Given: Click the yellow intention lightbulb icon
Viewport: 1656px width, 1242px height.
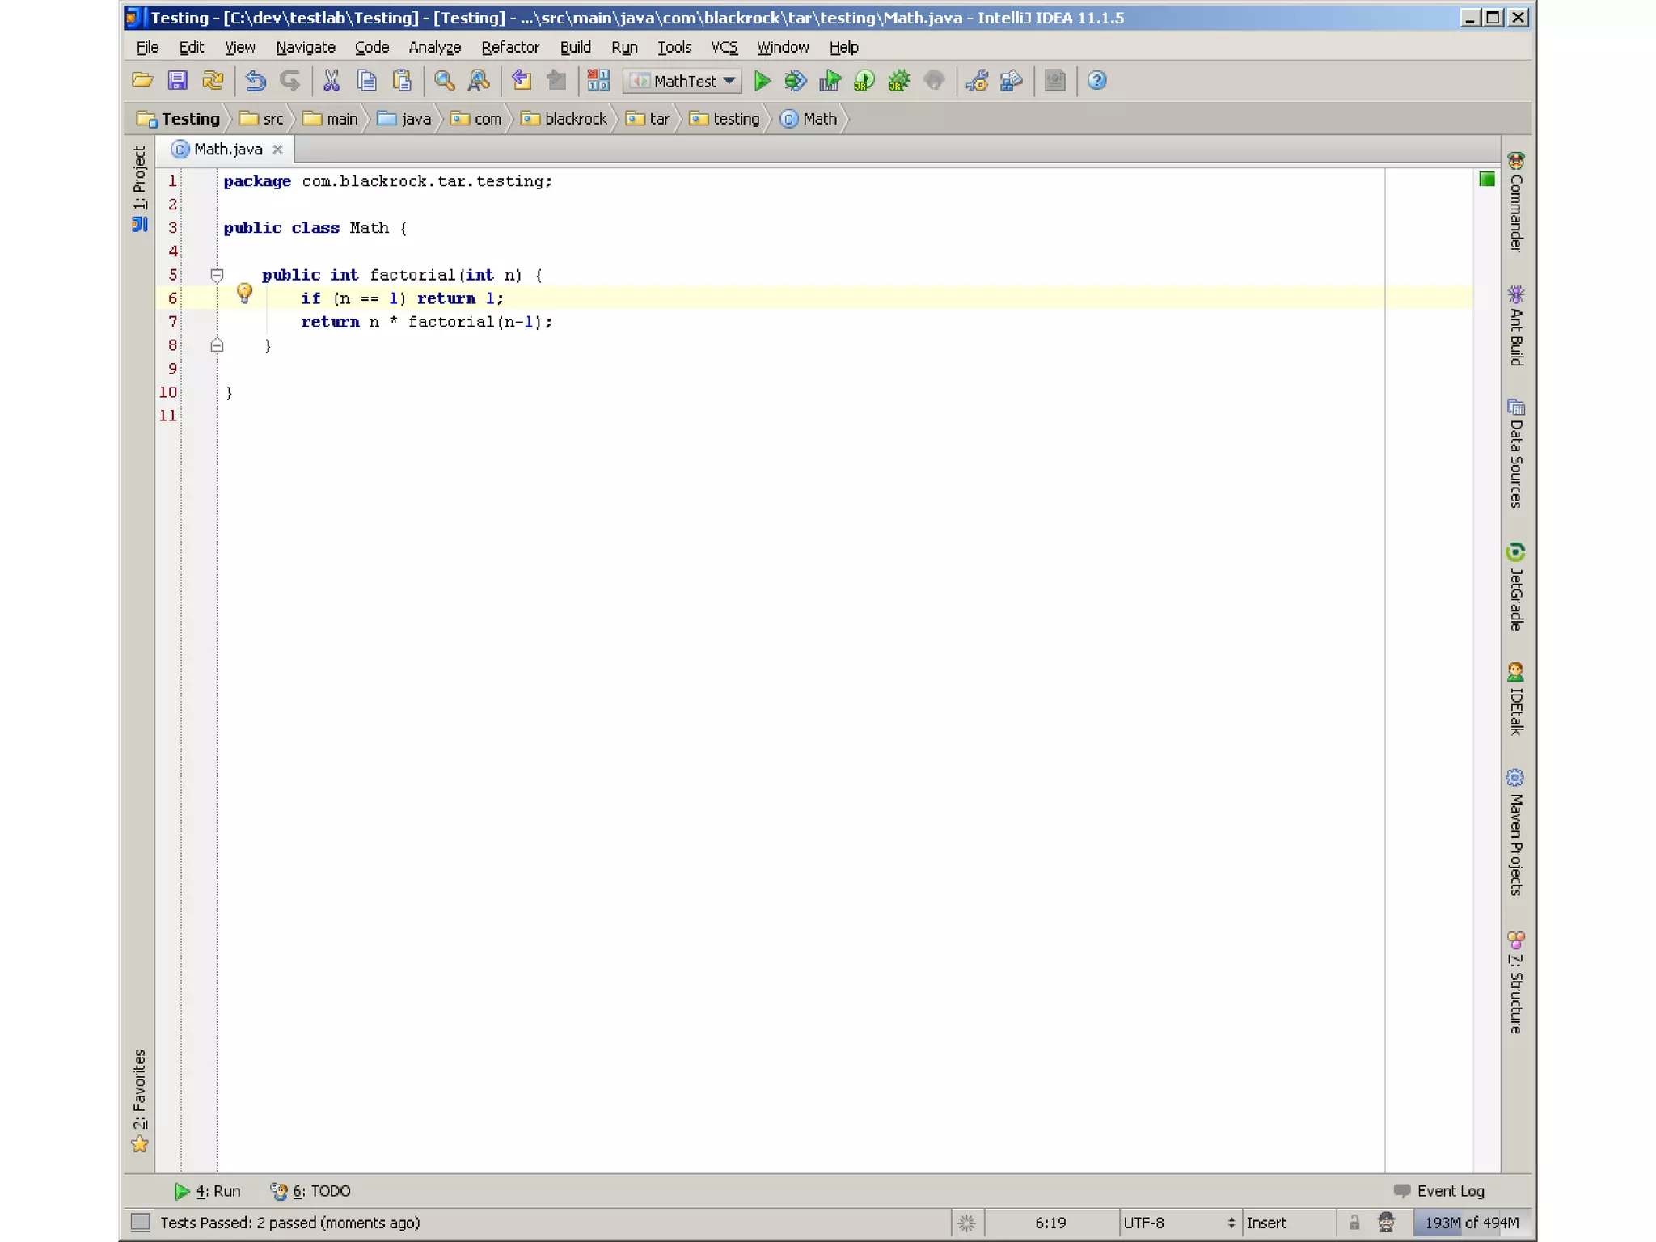Looking at the screenshot, I should (244, 294).
